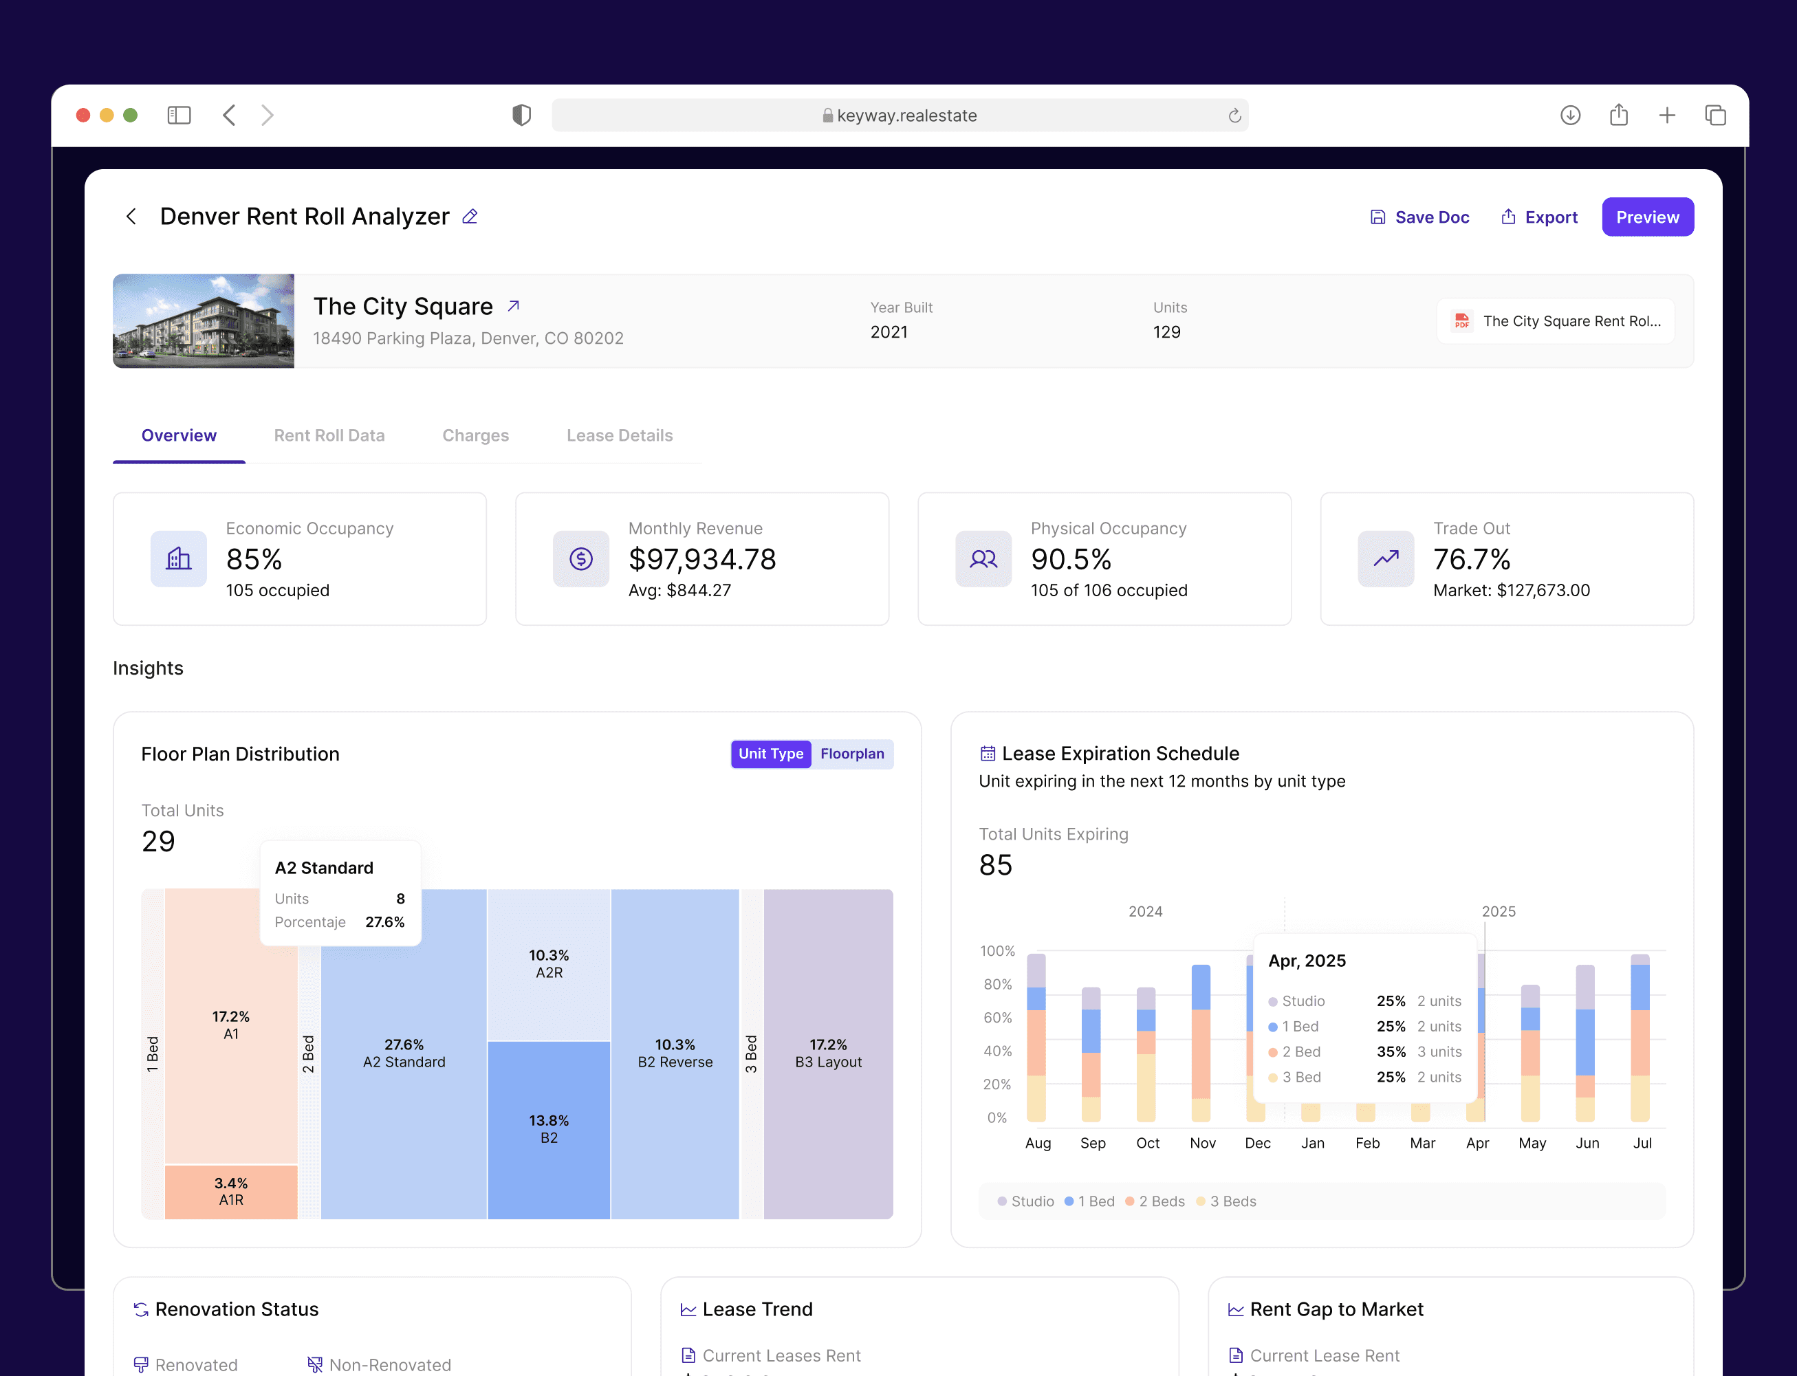Click the May bar in lease chart
This screenshot has height=1376, width=1797.
tap(1530, 1053)
